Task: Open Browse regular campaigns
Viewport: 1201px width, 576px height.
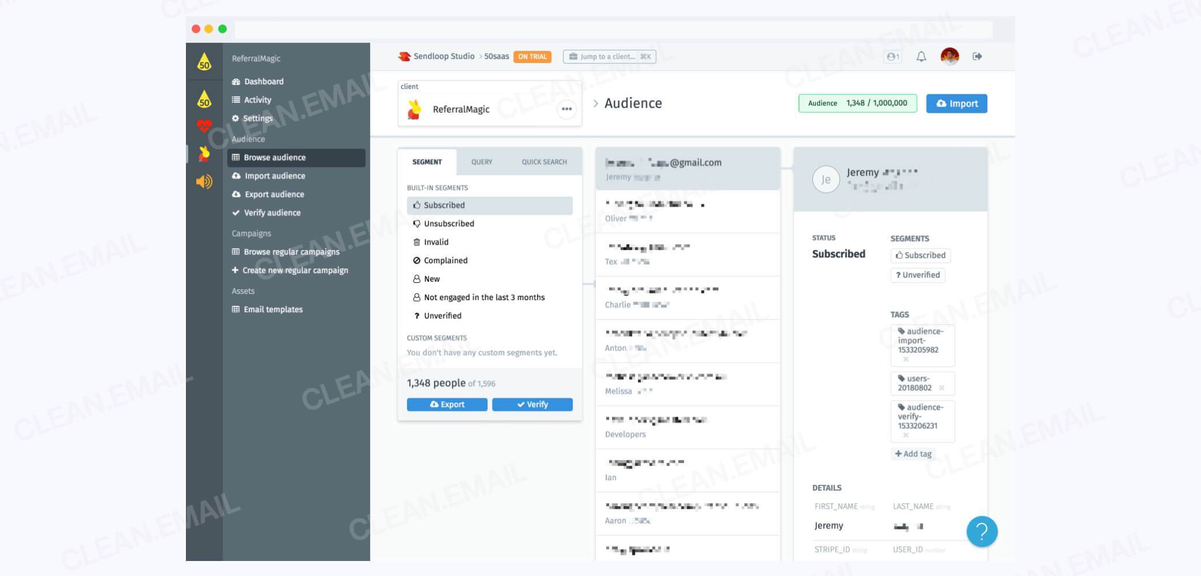Action: 286,252
